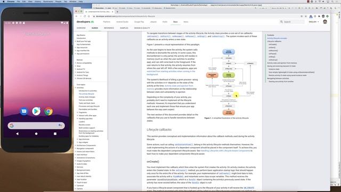Switch to the OVERVIEW tab

(x=81, y=28)
